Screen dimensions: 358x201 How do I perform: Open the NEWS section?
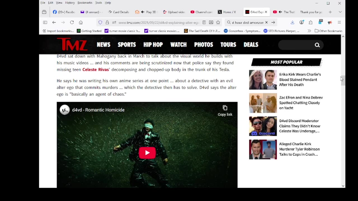[x=103, y=45]
